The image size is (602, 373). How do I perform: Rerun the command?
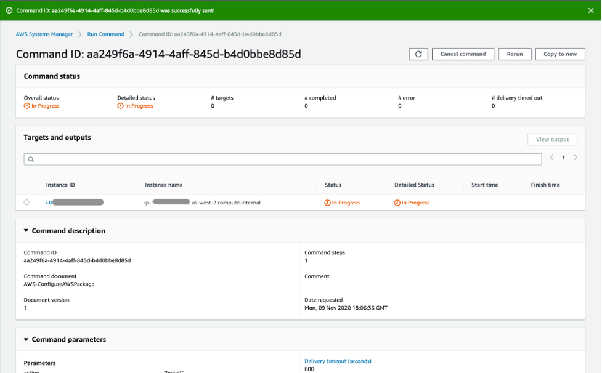pos(515,54)
